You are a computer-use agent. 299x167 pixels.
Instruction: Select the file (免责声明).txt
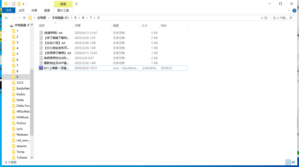click(53, 33)
